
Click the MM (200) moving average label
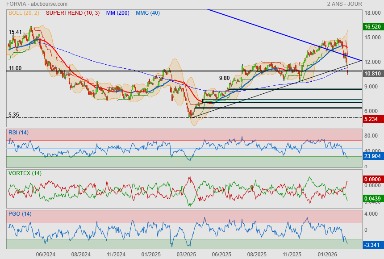[118, 13]
